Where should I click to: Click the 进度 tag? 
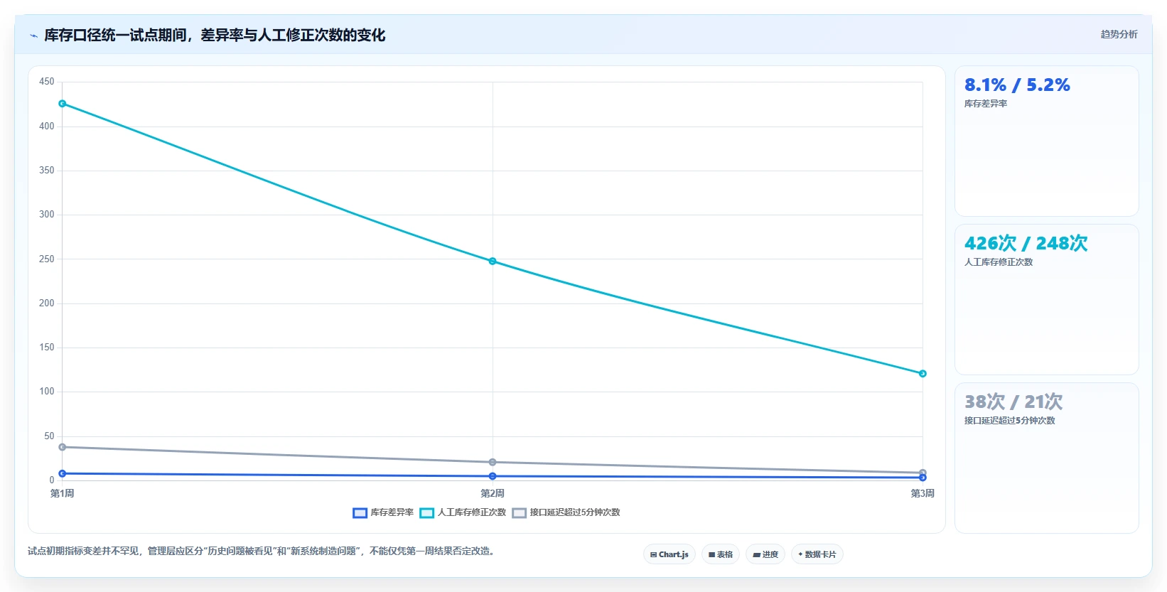coord(765,554)
